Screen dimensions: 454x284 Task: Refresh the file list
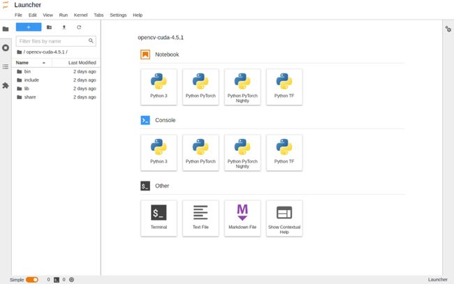(x=79, y=27)
